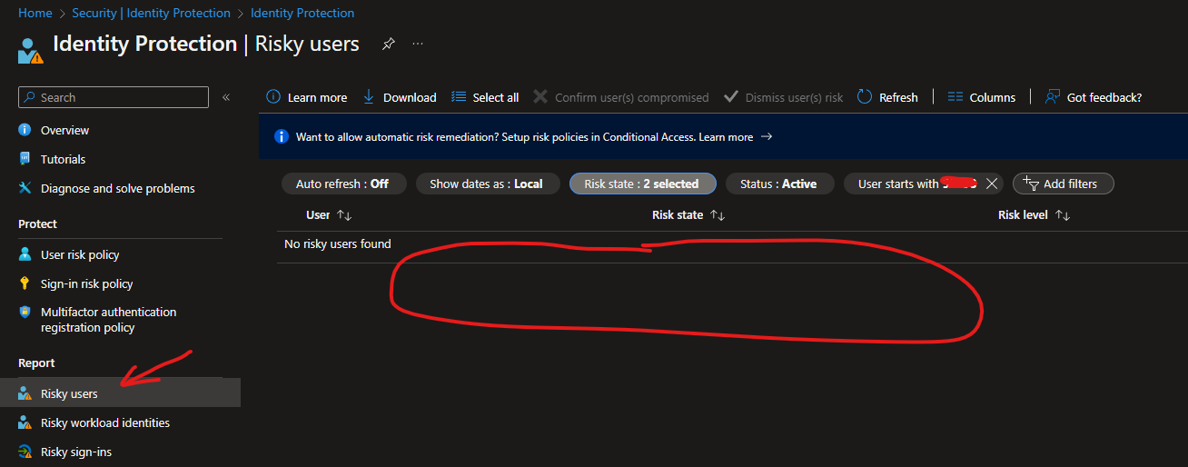The image size is (1188, 467).
Task: Click the Risky sign-ins icon
Action: [x=25, y=452]
